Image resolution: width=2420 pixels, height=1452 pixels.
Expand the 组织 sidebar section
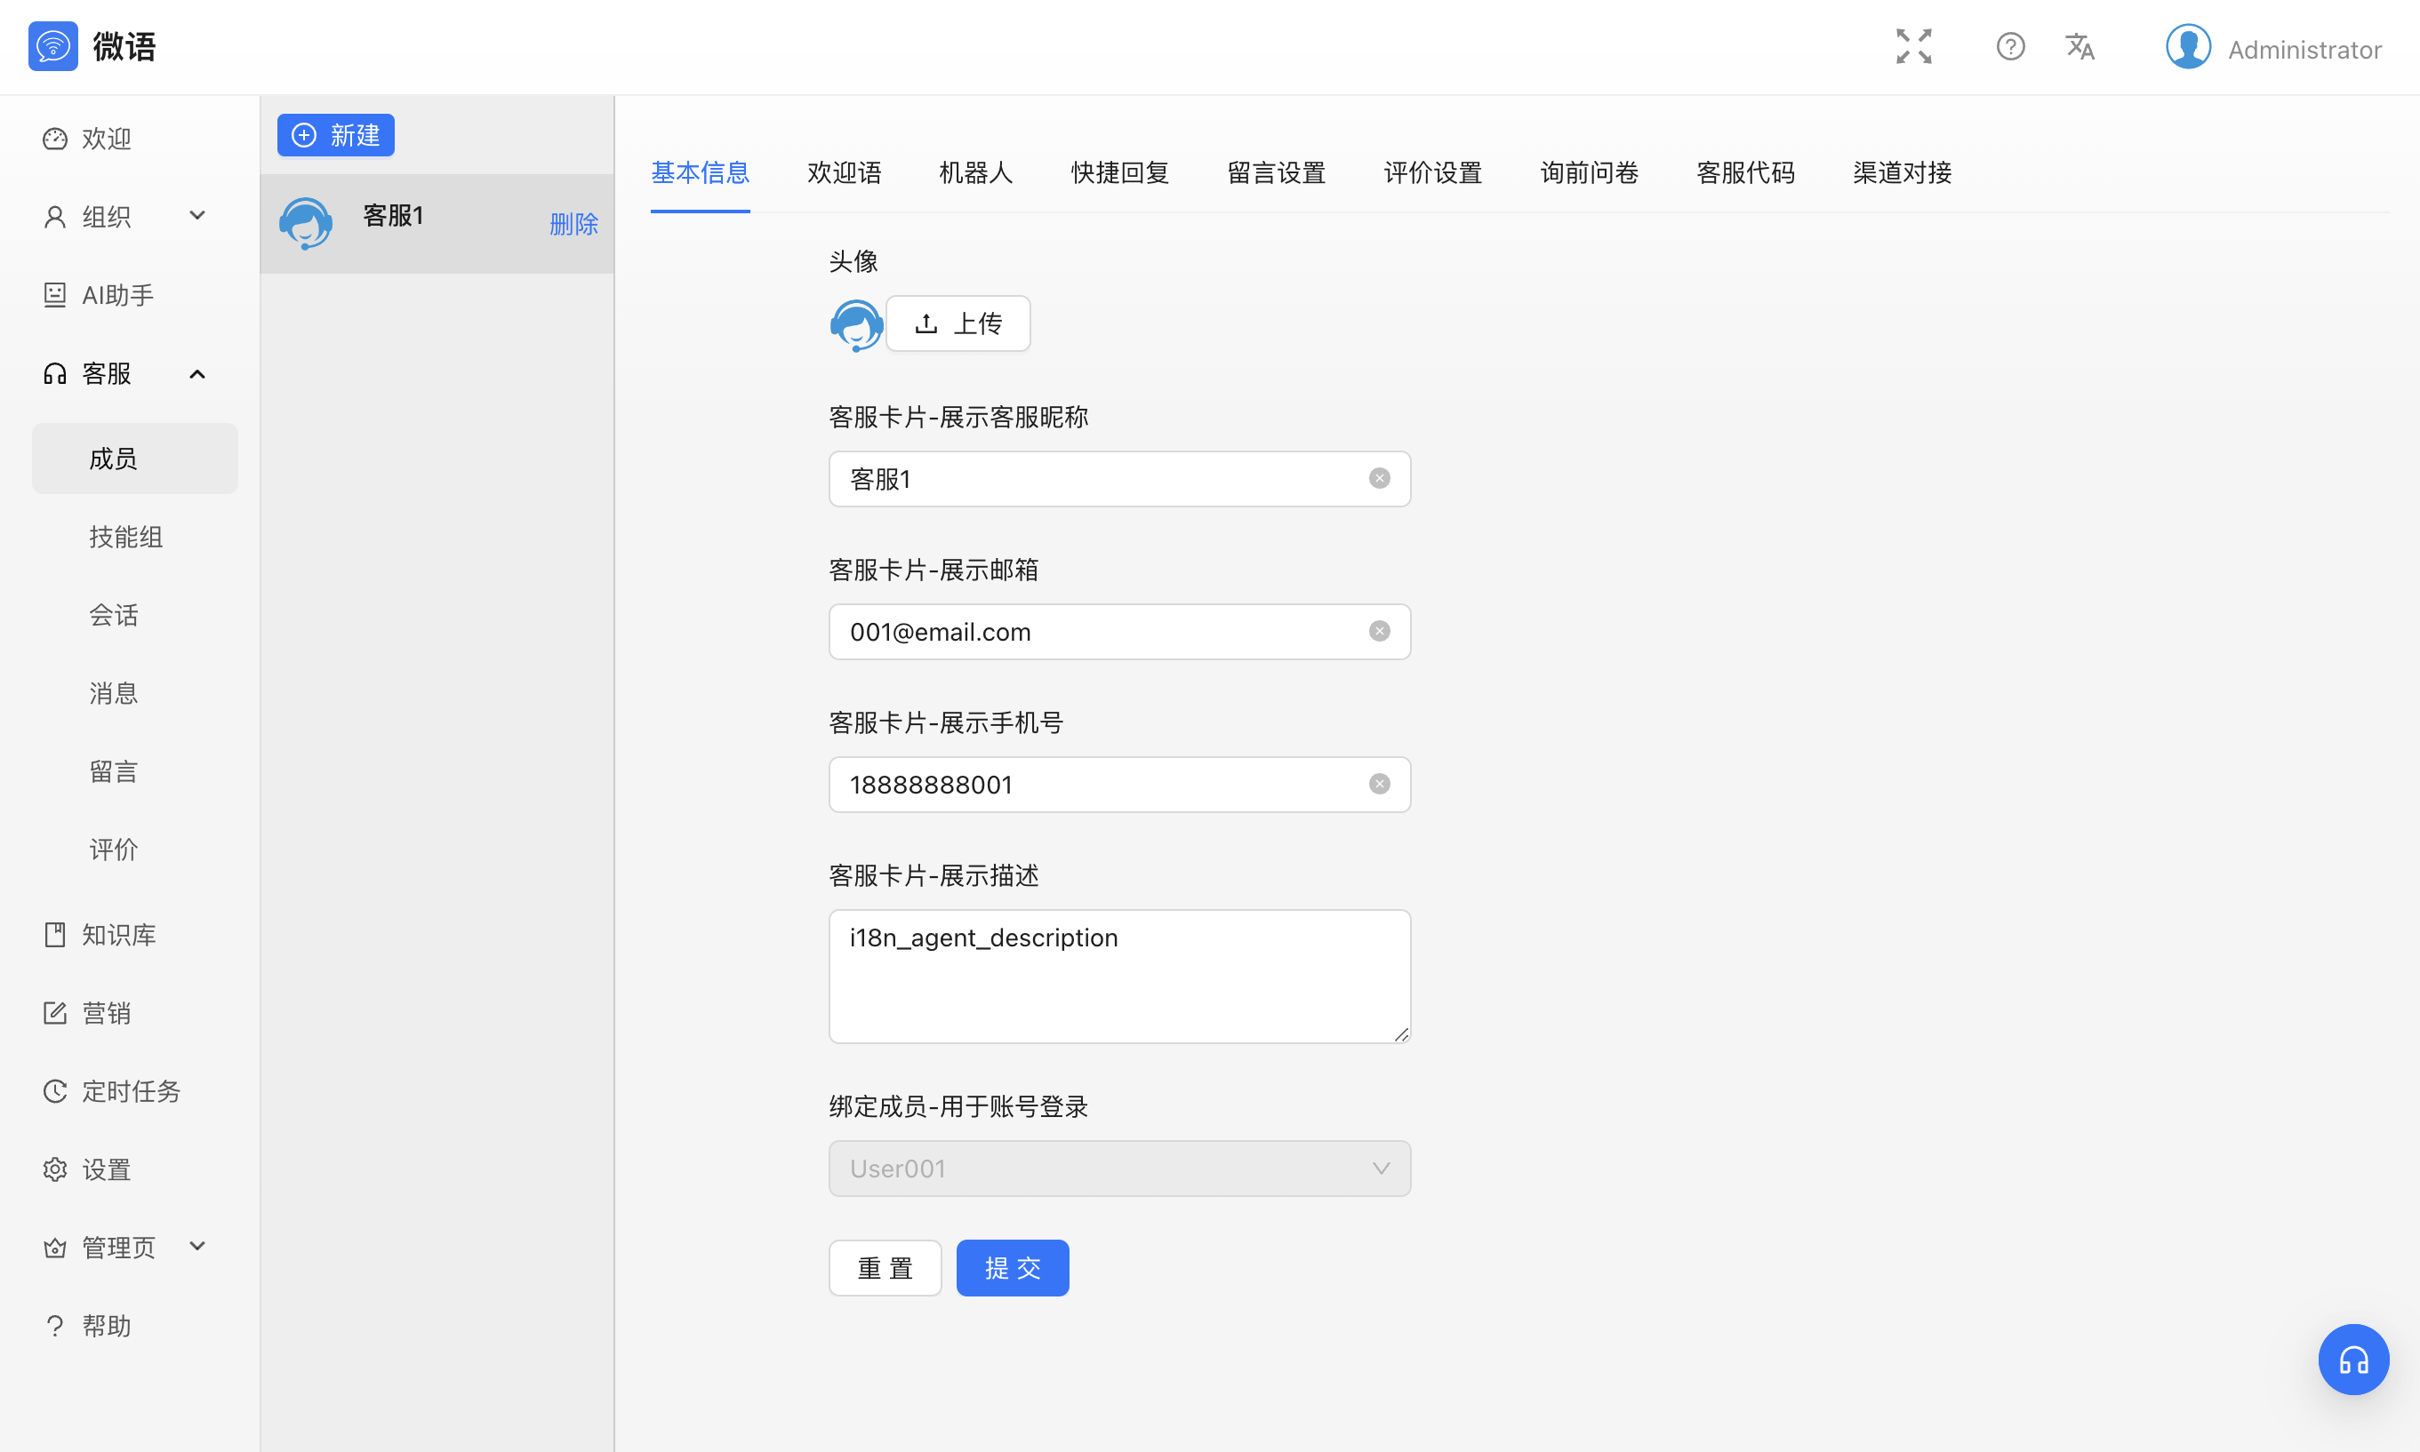point(196,215)
